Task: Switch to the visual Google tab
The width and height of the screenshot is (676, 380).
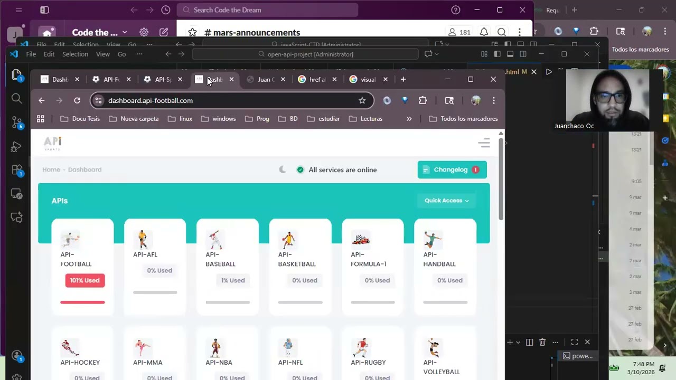Action: (368, 79)
